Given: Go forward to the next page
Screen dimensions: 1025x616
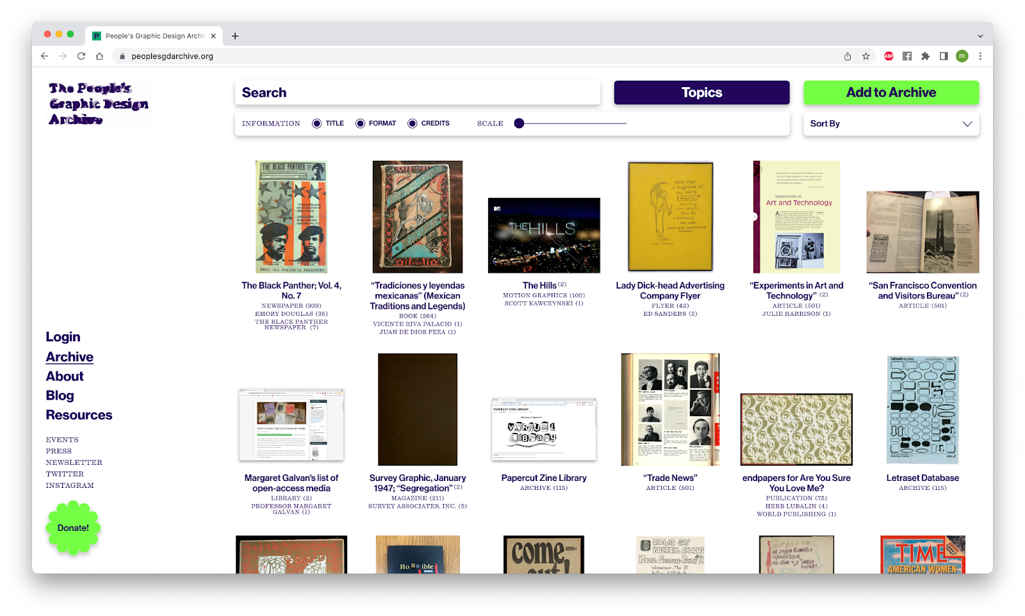Looking at the screenshot, I should (x=63, y=56).
